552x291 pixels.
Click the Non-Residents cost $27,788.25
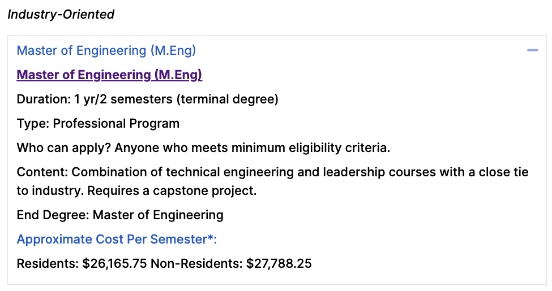click(279, 263)
